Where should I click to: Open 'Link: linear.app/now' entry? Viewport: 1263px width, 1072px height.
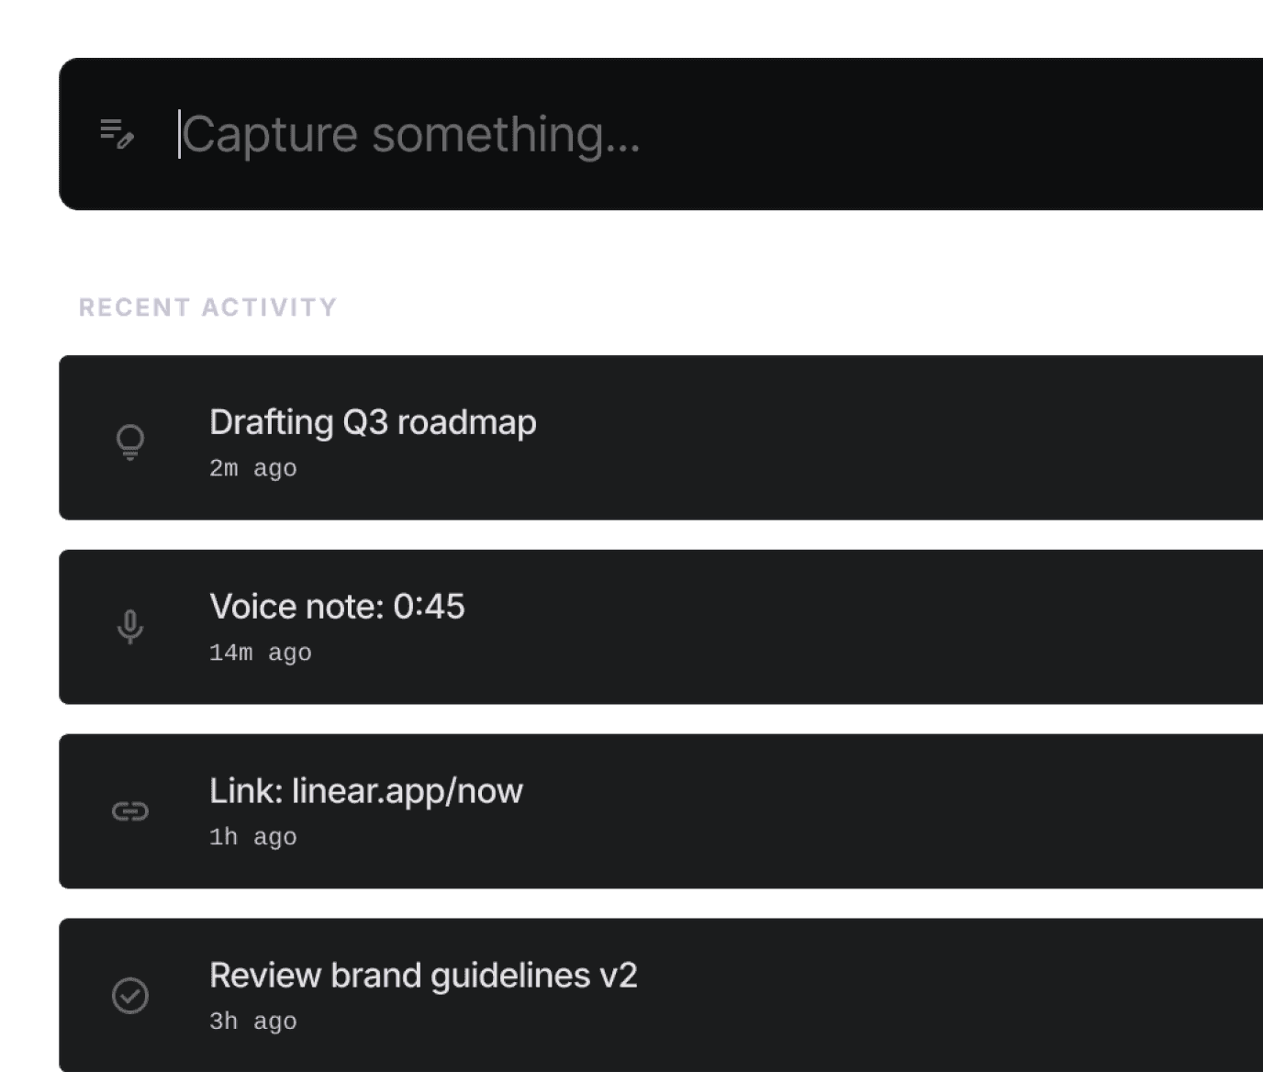pos(366,791)
